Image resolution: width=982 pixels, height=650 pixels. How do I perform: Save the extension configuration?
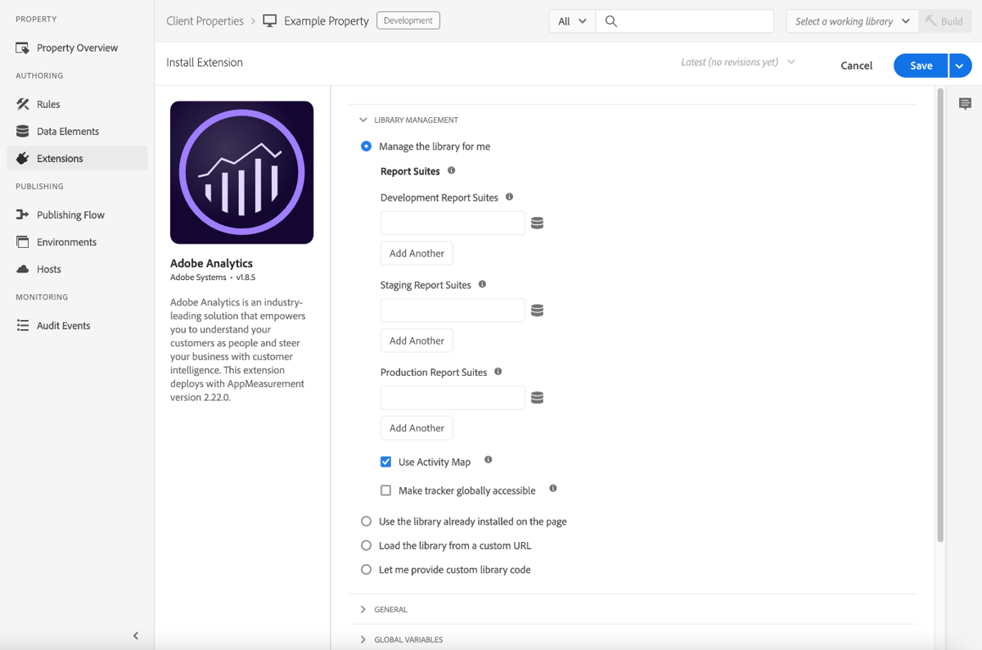tap(920, 65)
